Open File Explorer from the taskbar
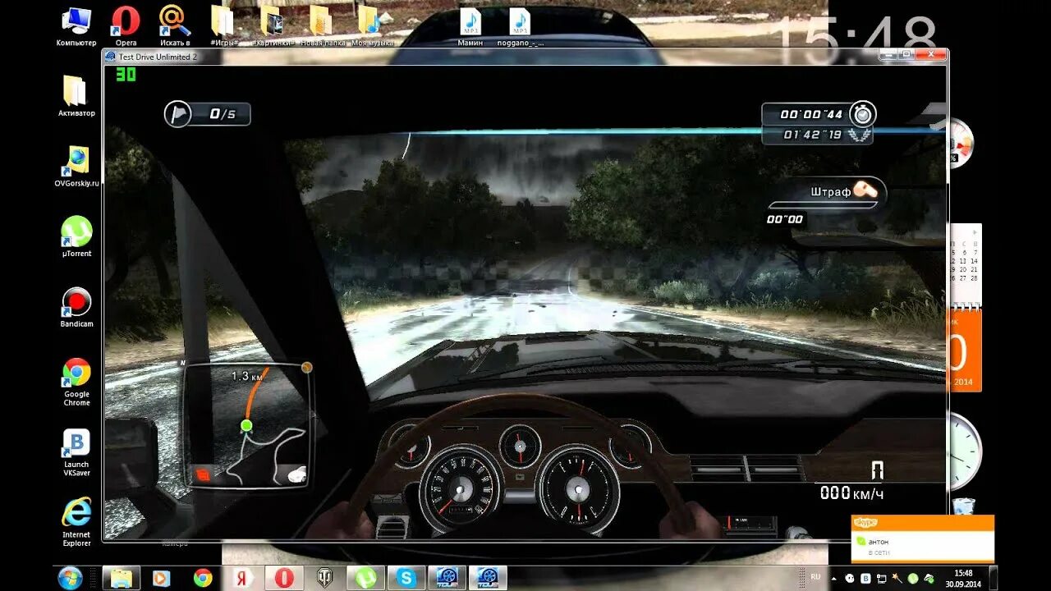This screenshot has width=1051, height=591. tap(122, 578)
